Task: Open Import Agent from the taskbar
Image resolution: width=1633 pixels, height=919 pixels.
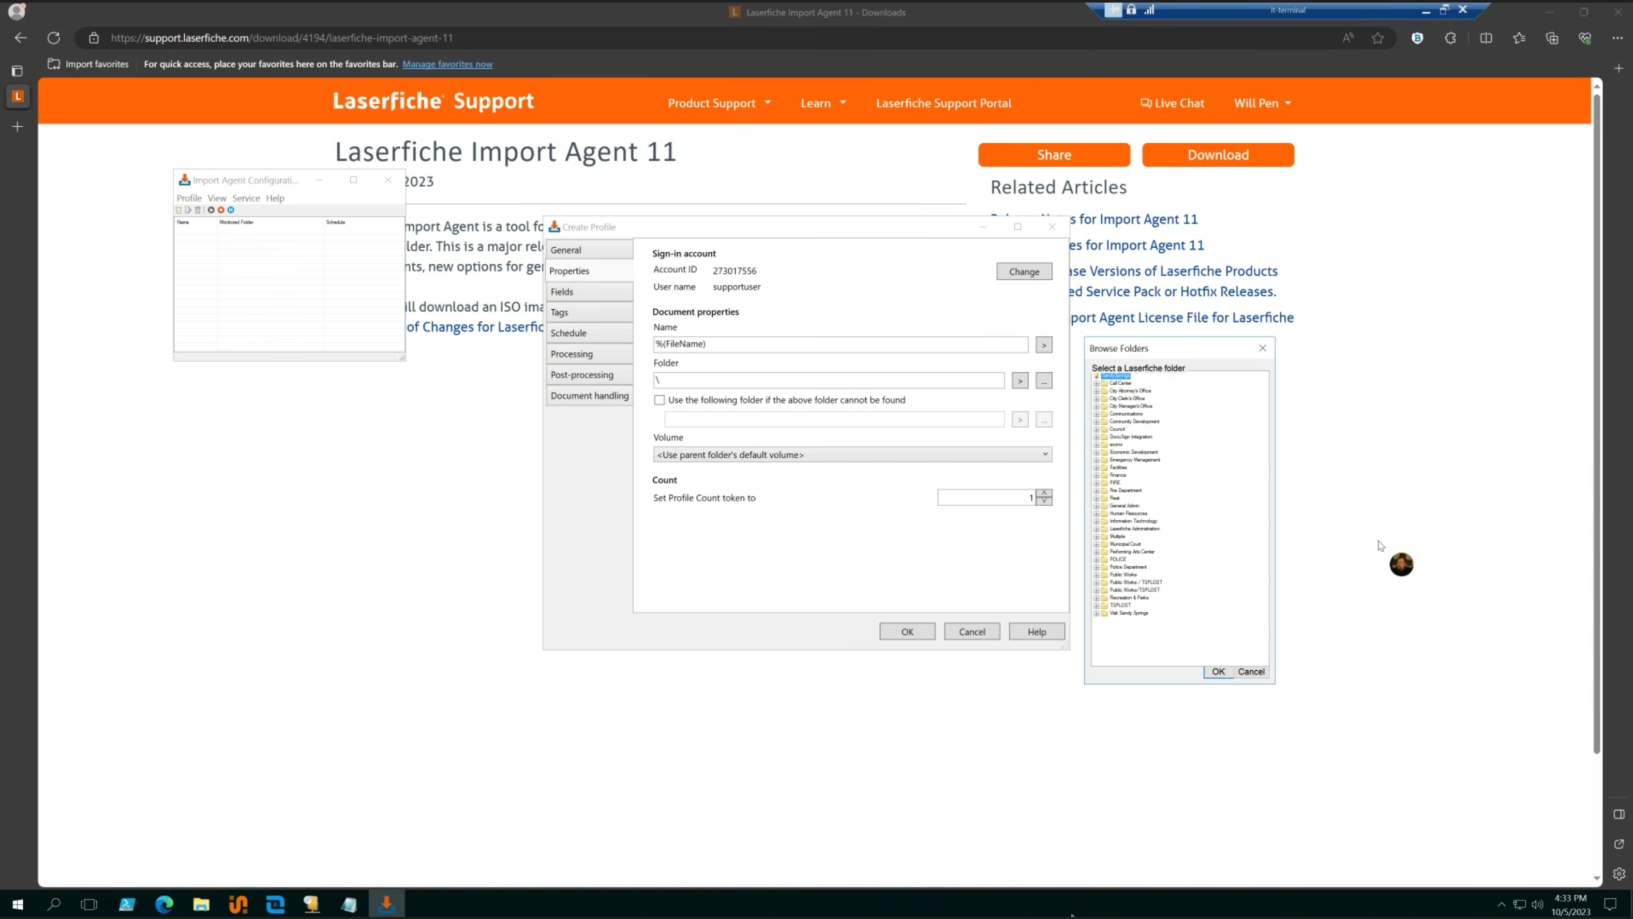Action: (386, 905)
